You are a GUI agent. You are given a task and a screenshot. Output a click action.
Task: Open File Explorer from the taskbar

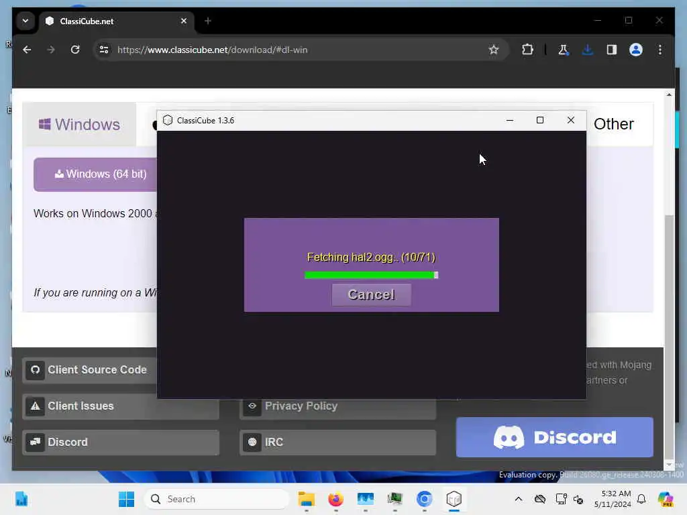tap(306, 499)
